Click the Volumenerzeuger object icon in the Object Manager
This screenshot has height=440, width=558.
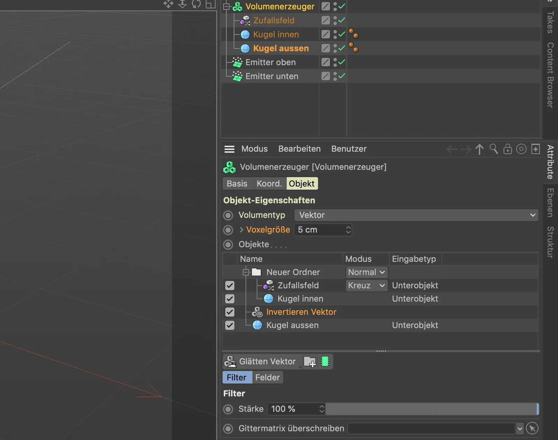[237, 7]
